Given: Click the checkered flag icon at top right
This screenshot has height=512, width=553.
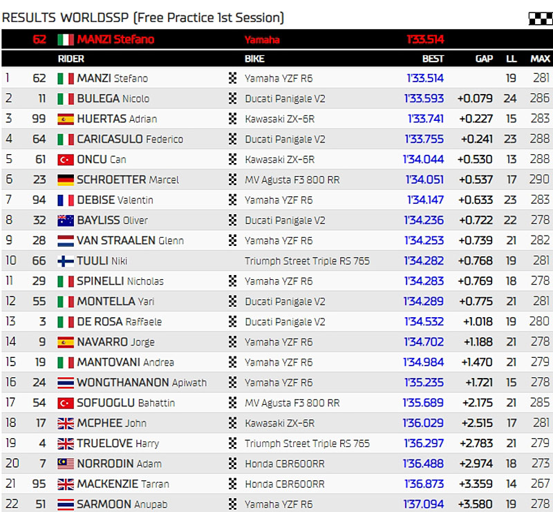Looking at the screenshot, I should point(540,18).
